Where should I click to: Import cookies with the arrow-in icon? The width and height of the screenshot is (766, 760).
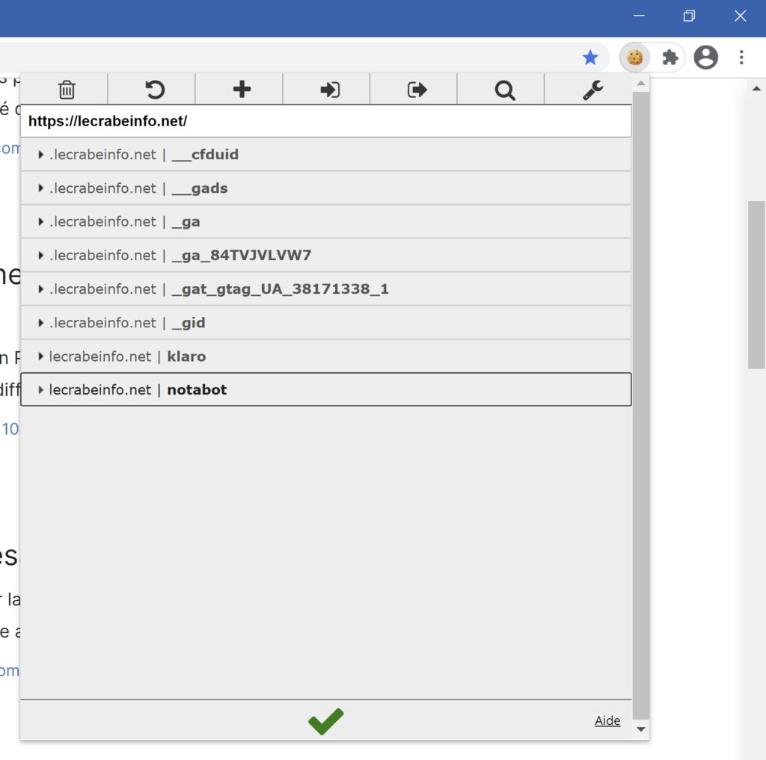329,90
